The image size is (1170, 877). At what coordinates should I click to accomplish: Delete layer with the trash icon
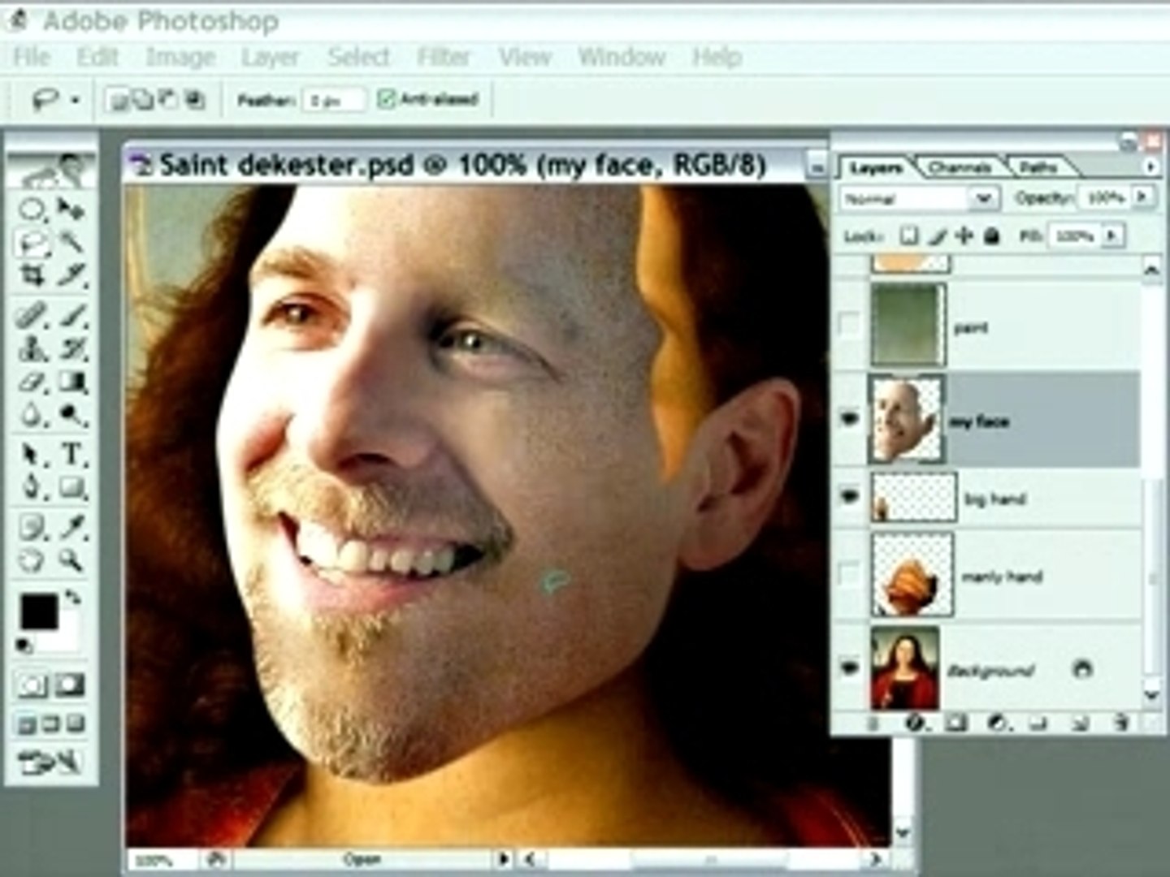pyautogui.click(x=1121, y=722)
